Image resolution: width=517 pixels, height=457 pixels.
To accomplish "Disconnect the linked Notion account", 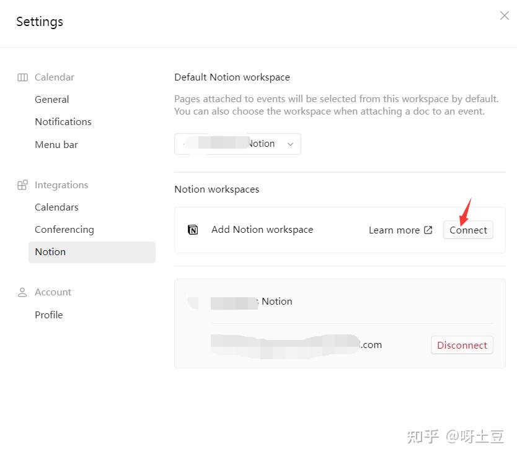I will [461, 345].
